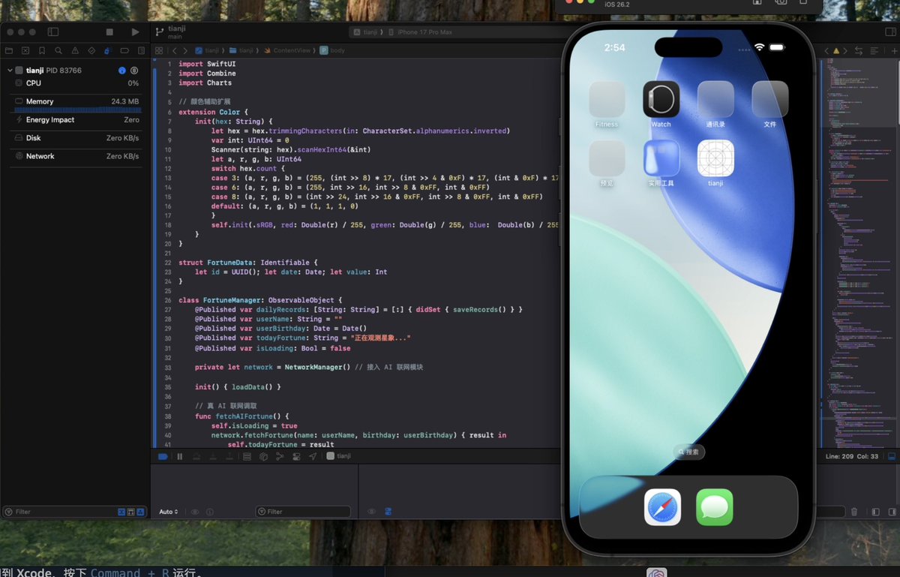Step over in the debug bar
The height and width of the screenshot is (577, 900).
coord(196,456)
